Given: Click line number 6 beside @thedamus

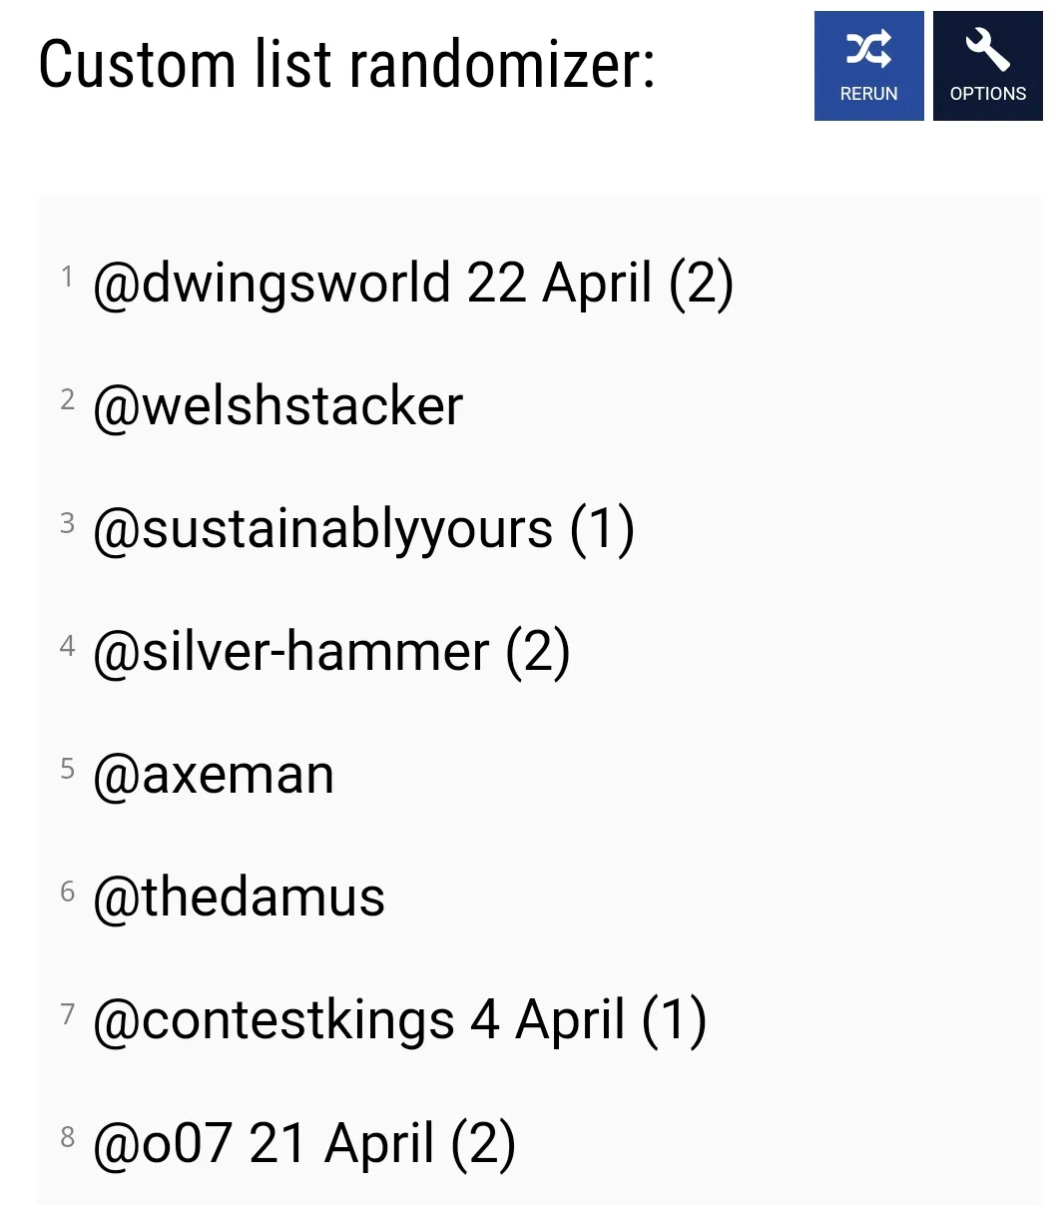Looking at the screenshot, I should coord(67,891).
